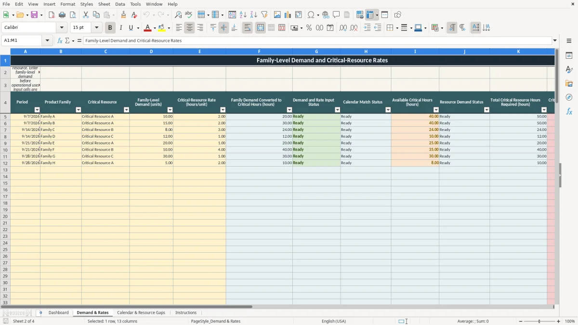Sort descending
The width and height of the screenshot is (578, 325).
click(254, 15)
